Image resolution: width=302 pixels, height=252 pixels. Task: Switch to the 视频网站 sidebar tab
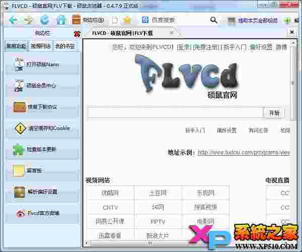[41, 46]
